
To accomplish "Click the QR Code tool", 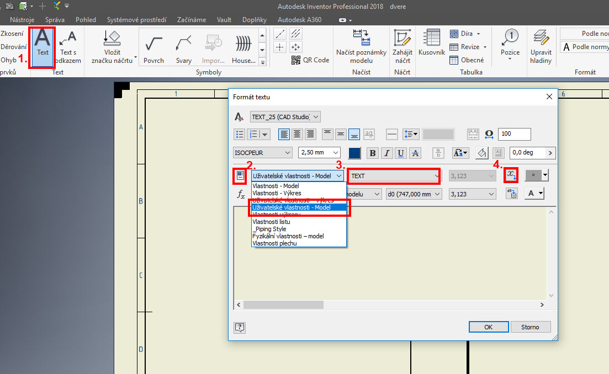I will [310, 60].
